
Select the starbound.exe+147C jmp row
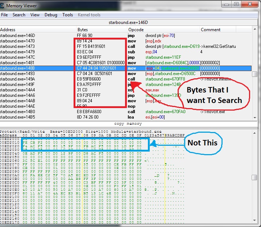126,57
